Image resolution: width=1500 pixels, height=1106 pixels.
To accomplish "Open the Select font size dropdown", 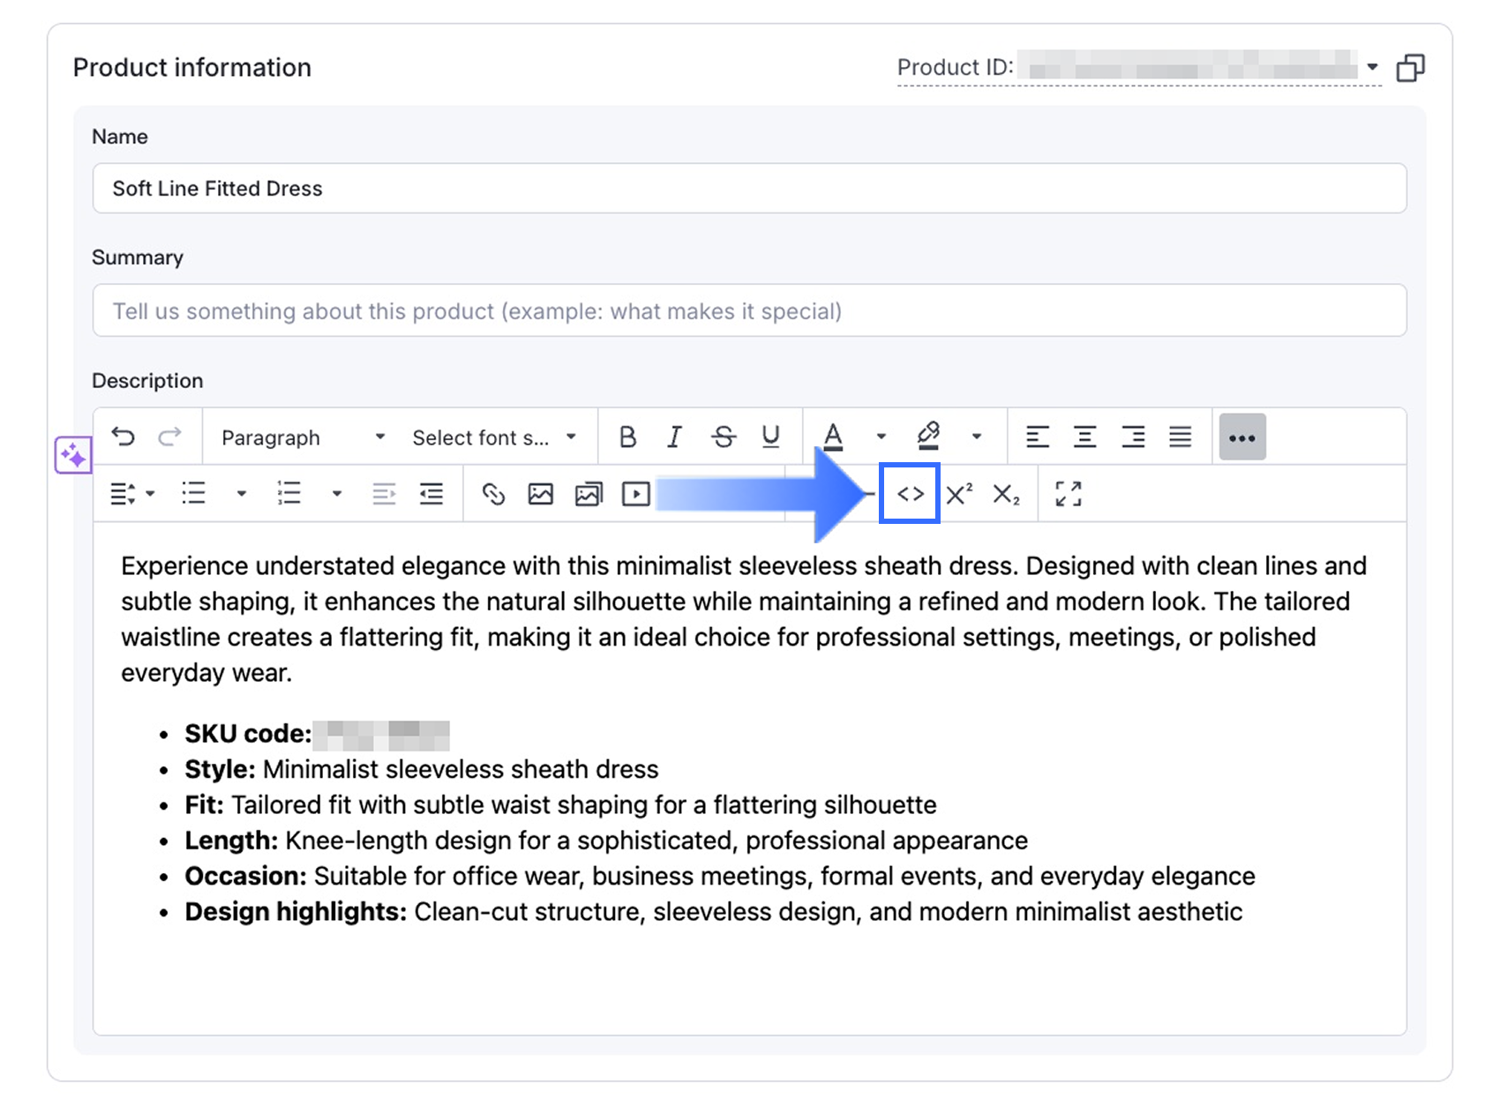I will click(x=494, y=437).
